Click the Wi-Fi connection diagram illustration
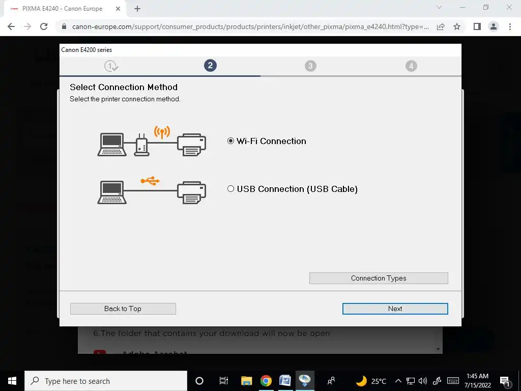521x391 pixels. point(152,141)
